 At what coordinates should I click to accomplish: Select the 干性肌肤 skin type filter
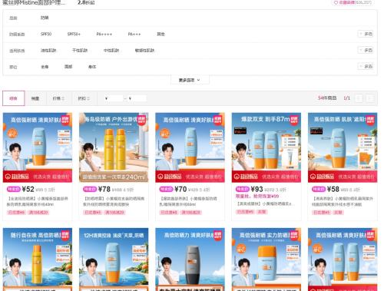tap(80, 51)
